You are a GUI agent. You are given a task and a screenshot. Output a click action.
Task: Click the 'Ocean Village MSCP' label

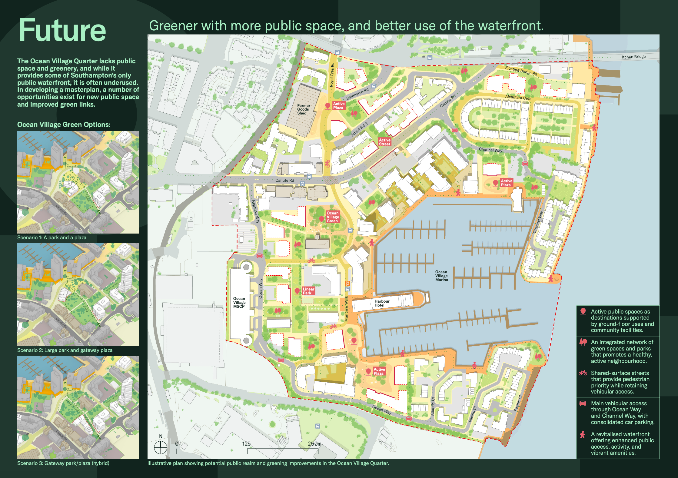(239, 303)
